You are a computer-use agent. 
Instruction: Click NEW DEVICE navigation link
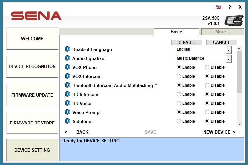(219, 132)
